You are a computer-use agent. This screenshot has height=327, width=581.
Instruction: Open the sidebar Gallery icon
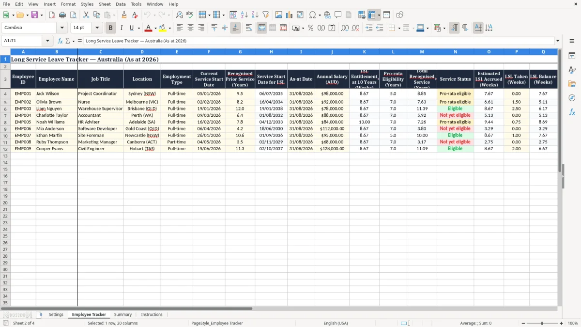coord(572,84)
